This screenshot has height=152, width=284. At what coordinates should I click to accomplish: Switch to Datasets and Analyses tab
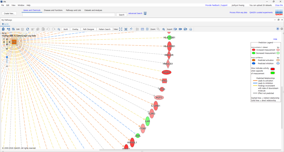(x=93, y=10)
